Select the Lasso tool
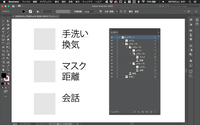The image size is (200, 125). pos(8,25)
